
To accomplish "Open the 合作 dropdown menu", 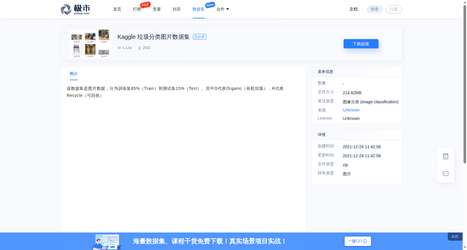I will (223, 9).
